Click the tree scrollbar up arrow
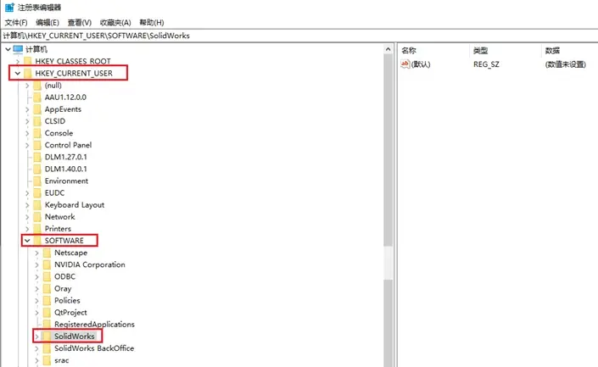 click(388, 49)
